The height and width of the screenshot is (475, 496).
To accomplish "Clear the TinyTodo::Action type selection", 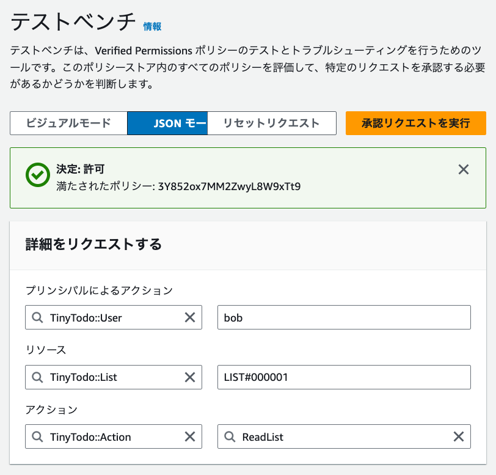I will (190, 436).
